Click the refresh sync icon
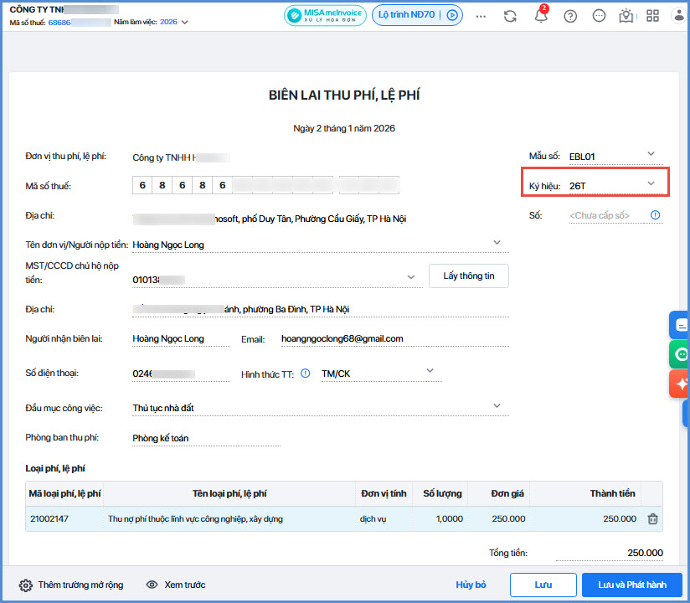 [x=510, y=16]
